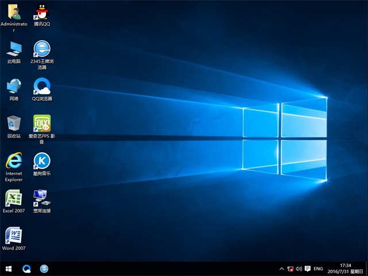Launch 2345 browser from the taskbar

point(44,269)
